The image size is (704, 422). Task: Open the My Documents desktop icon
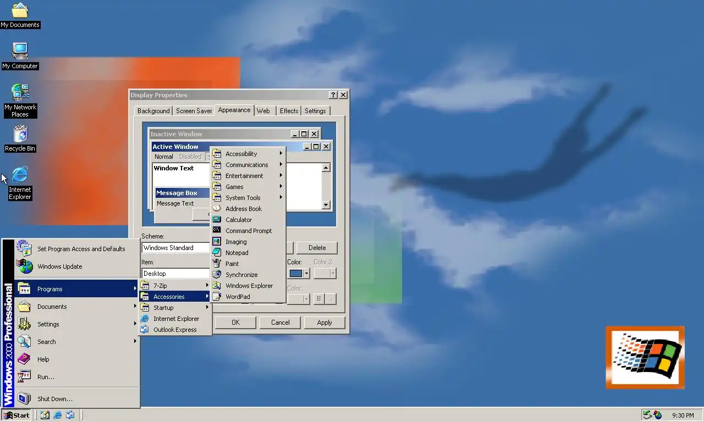[x=20, y=15]
